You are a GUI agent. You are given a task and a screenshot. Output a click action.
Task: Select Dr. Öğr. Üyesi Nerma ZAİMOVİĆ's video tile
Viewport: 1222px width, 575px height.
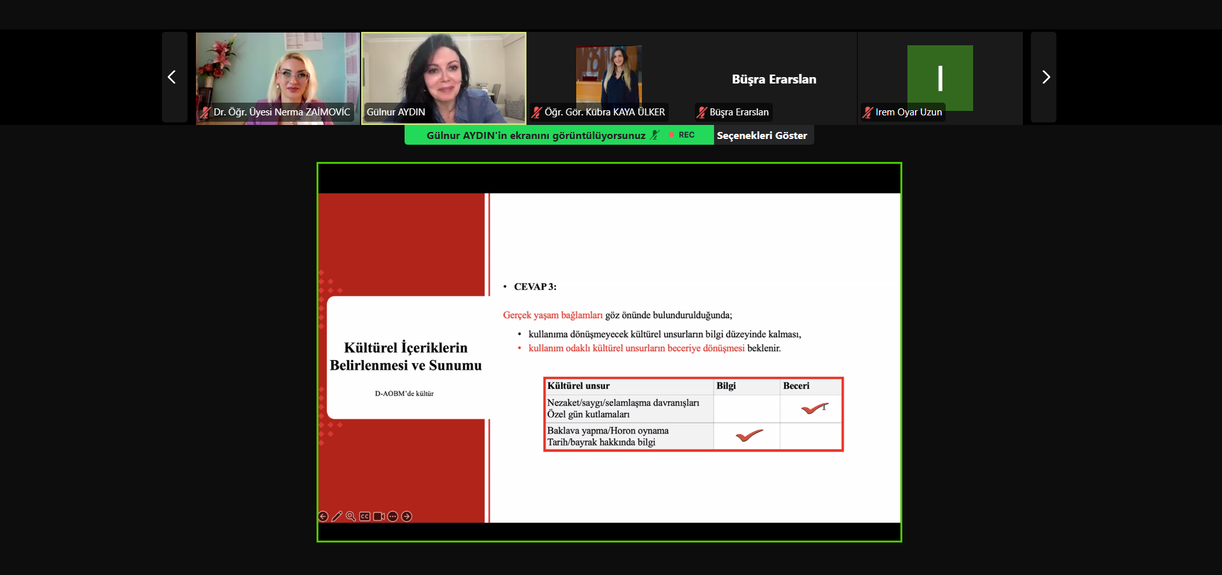point(278,76)
